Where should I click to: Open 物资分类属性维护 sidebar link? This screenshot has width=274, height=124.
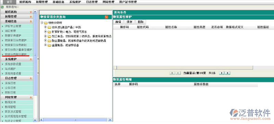(16, 54)
